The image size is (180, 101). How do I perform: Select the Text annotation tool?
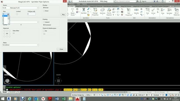(147, 11)
